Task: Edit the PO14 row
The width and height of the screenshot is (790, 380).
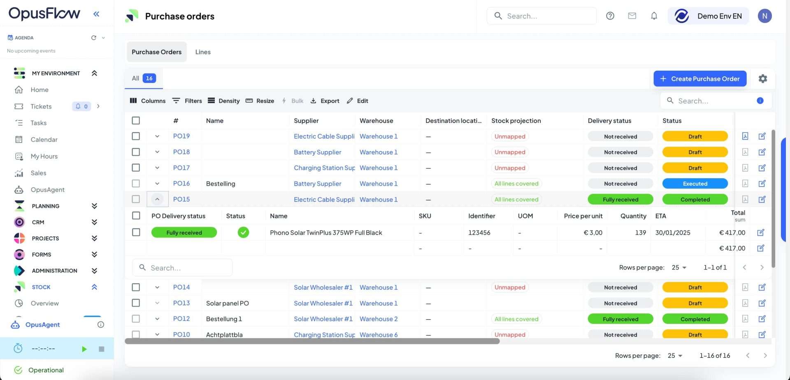Action: point(762,287)
